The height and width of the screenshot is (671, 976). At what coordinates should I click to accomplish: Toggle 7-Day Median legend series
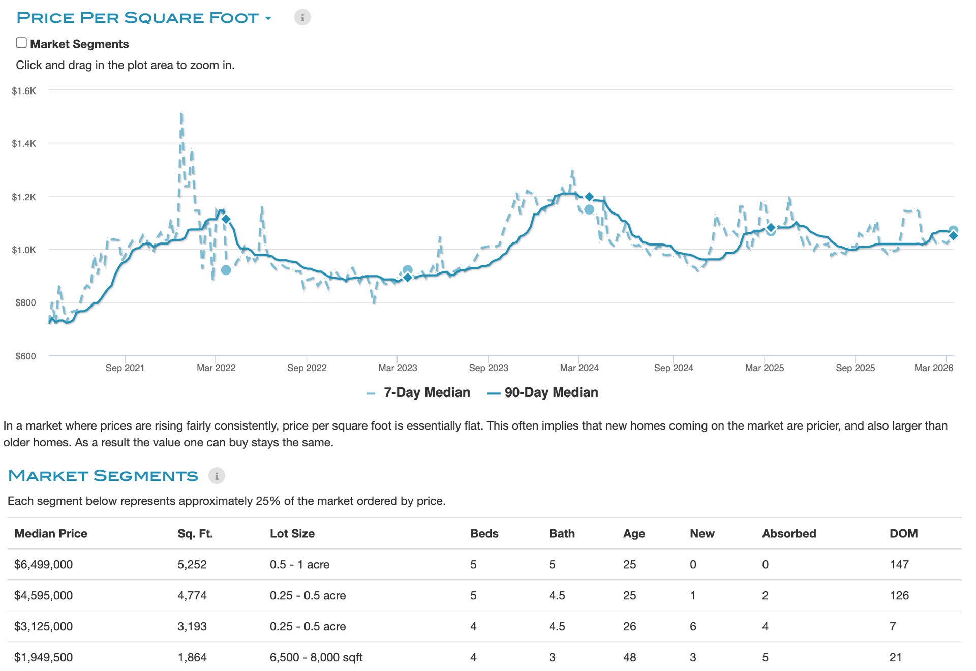pos(426,392)
